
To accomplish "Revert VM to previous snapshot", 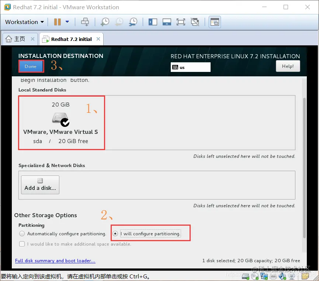I will (x=119, y=22).
